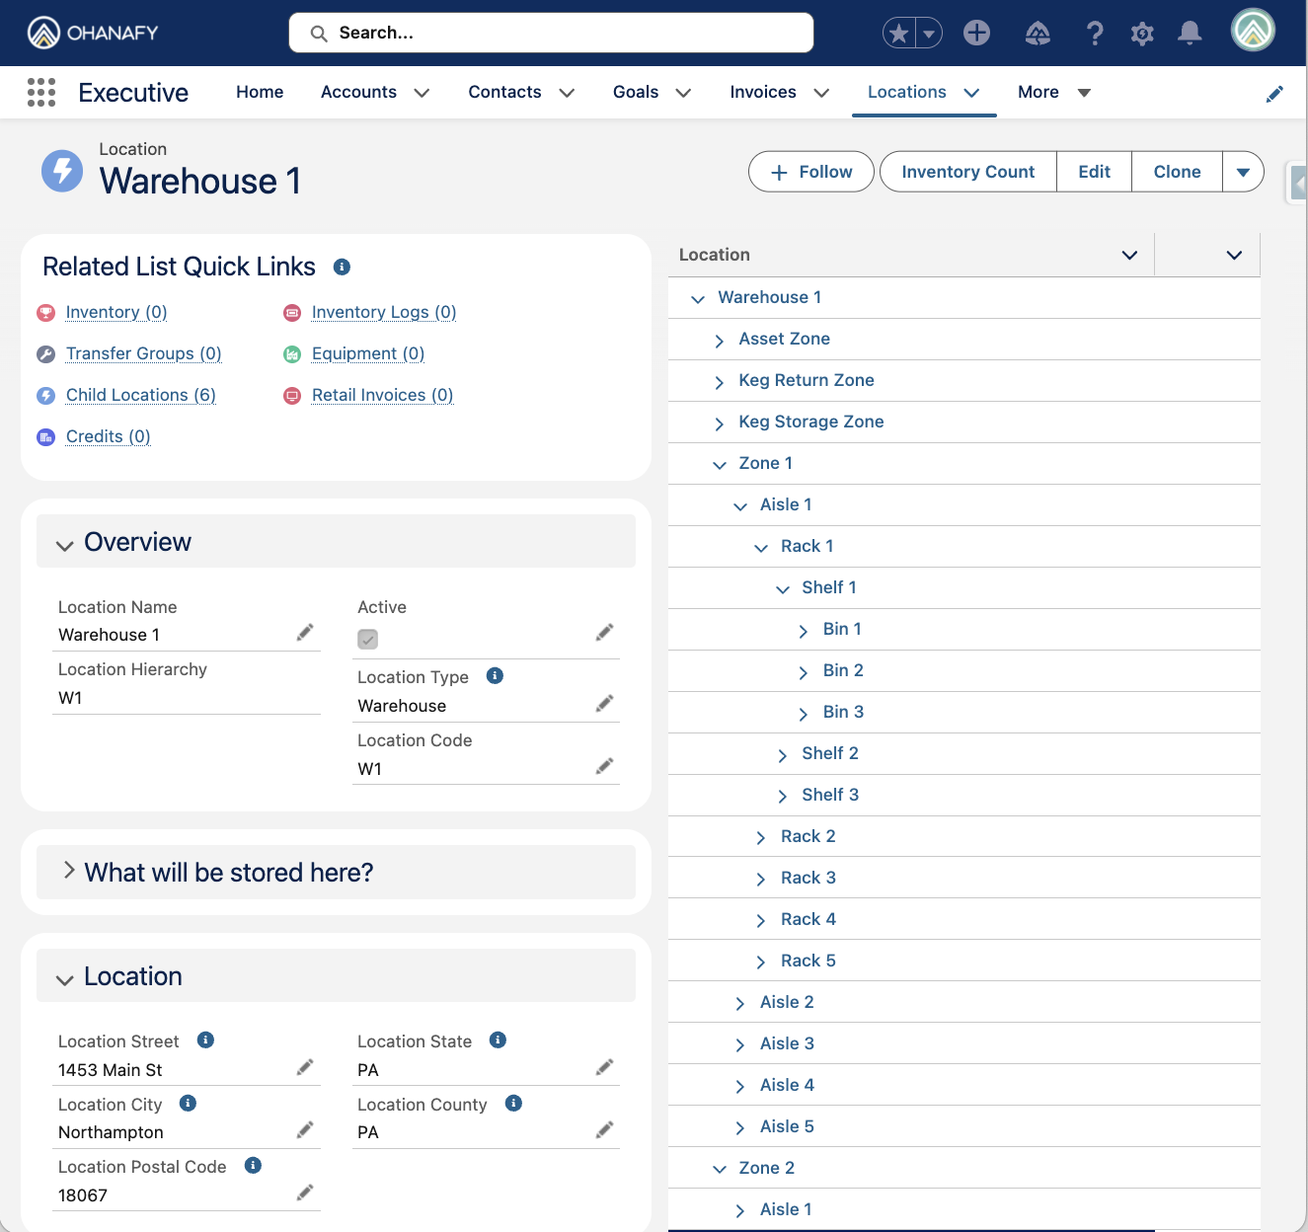Open the App Launcher grid

pyautogui.click(x=40, y=92)
